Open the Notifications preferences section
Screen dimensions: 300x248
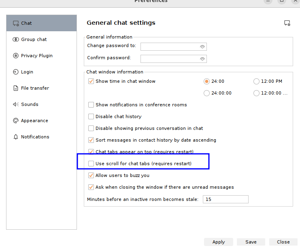point(35,137)
